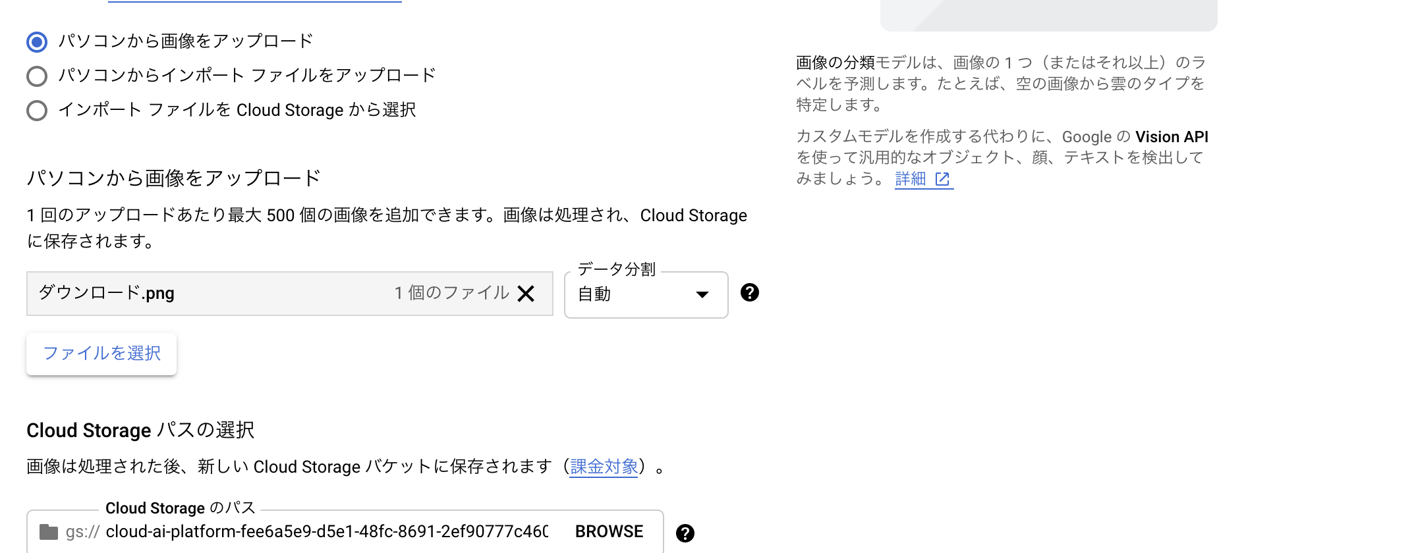Select インポート ファイルを Cloud Storage から選択 radio
This screenshot has width=1414, height=553.
coord(37,111)
